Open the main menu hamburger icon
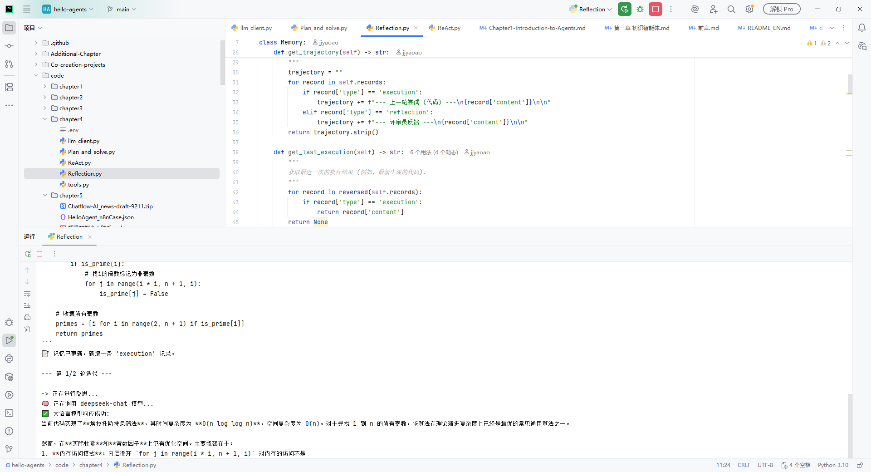This screenshot has height=472, width=871. tap(27, 9)
